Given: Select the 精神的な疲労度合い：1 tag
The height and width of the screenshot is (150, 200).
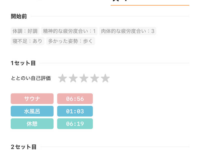Looking at the screenshot, I should click(69, 31).
